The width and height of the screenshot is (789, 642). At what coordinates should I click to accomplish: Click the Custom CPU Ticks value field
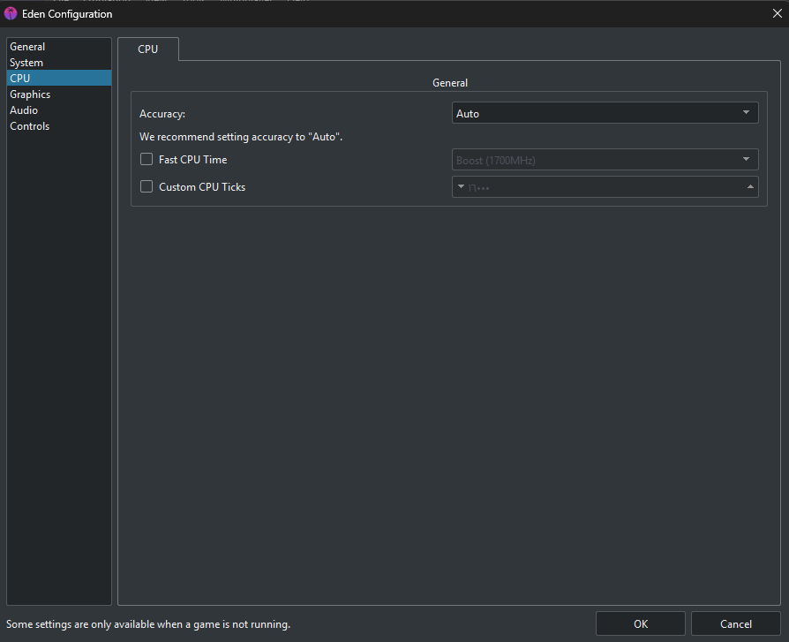605,187
